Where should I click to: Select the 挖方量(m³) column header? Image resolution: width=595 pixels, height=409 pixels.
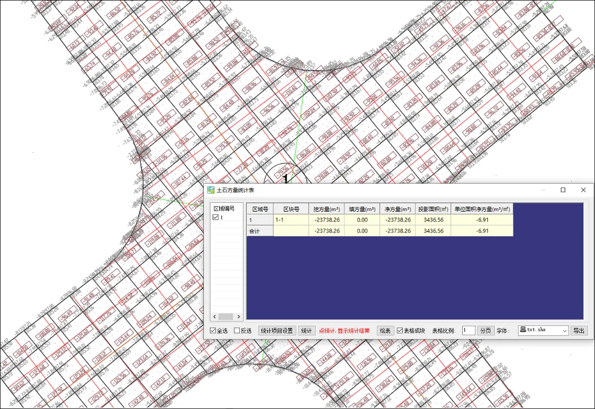pyautogui.click(x=327, y=209)
